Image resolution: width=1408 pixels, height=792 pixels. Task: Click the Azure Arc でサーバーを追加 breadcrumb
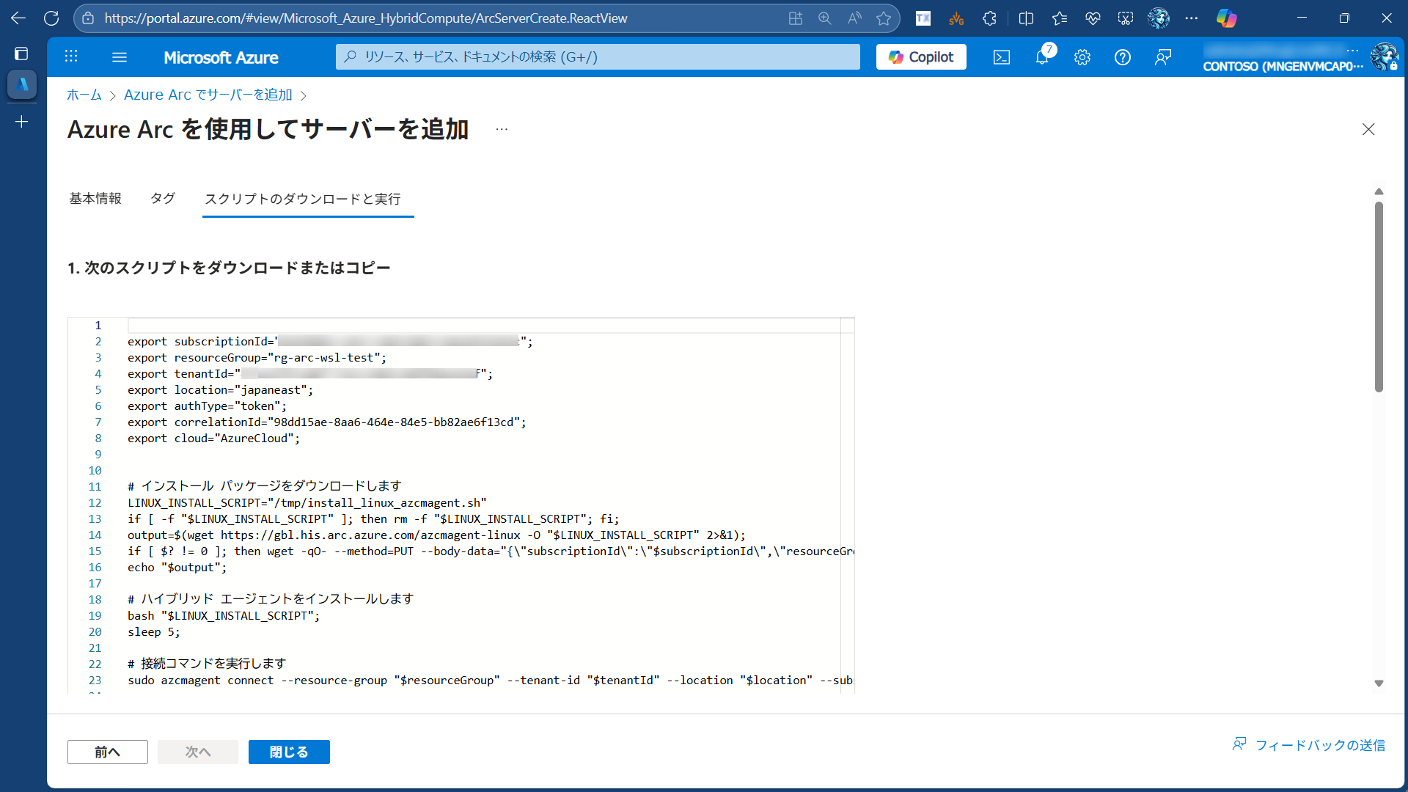pyautogui.click(x=208, y=95)
